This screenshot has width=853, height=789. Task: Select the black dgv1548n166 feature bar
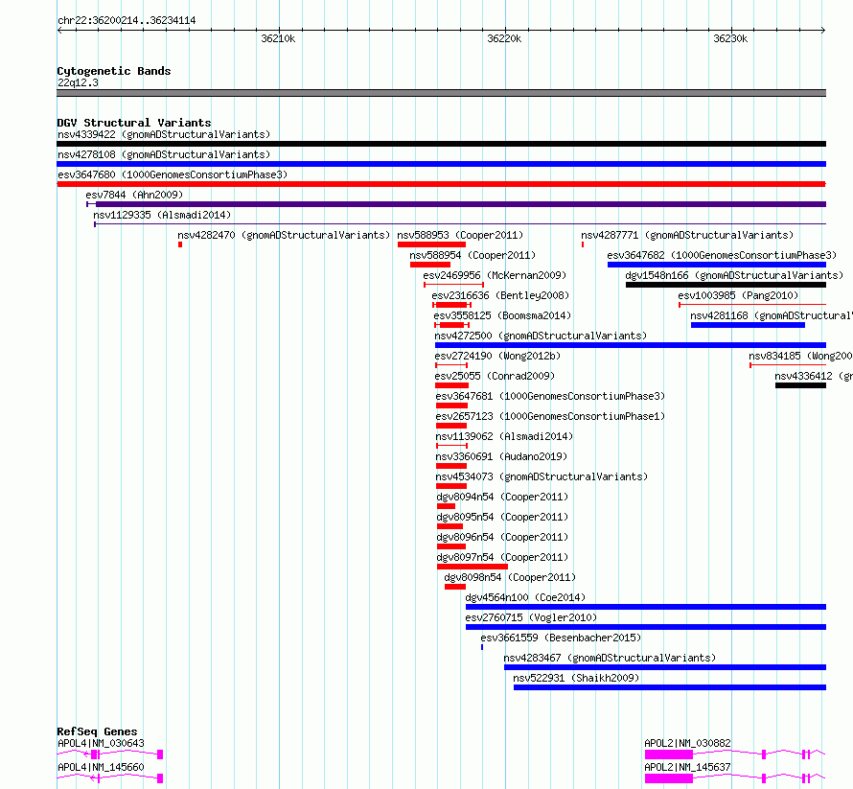pos(726,285)
